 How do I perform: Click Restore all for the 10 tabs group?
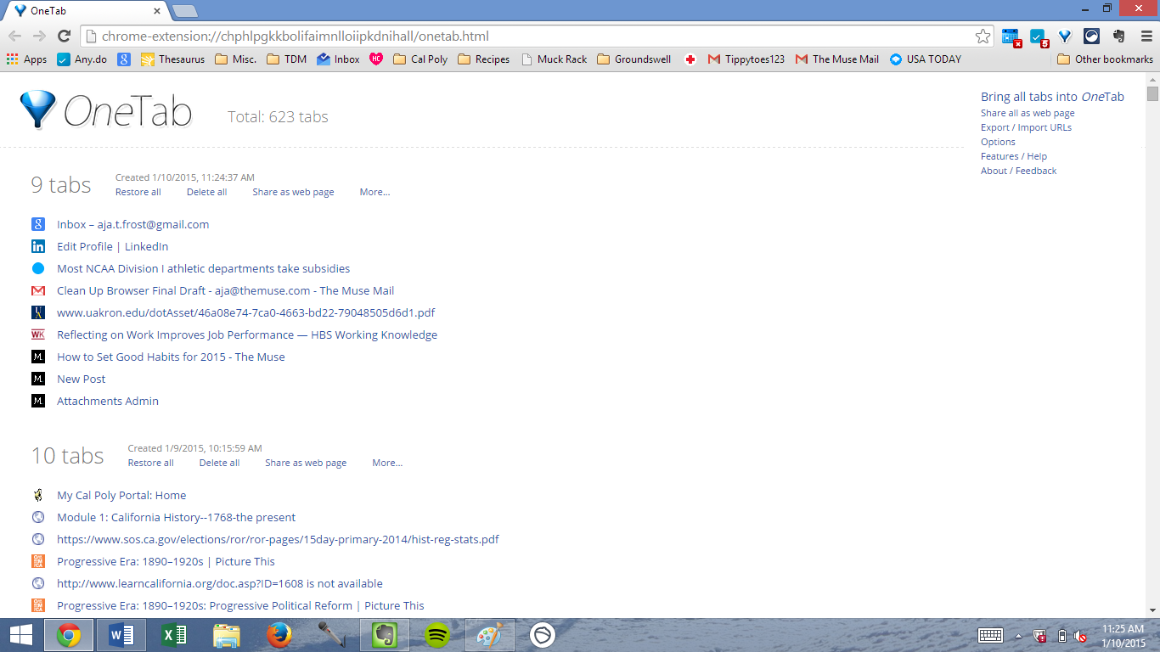[151, 463]
